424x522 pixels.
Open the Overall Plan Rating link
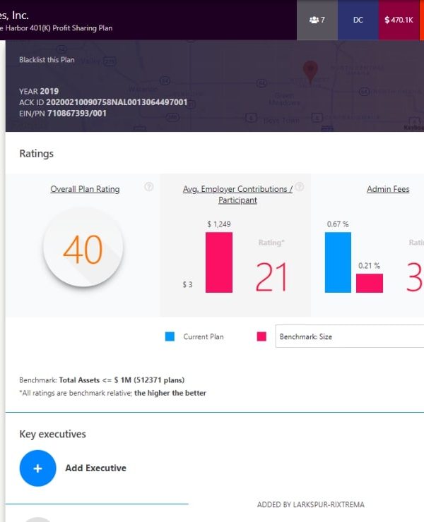pos(85,189)
